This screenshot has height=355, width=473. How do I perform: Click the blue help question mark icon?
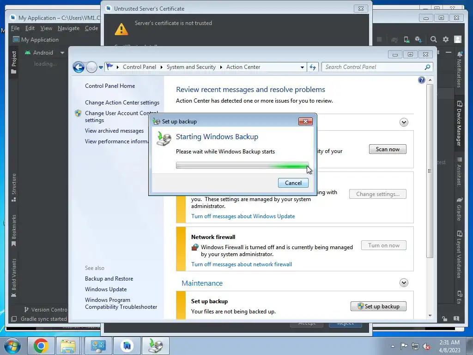pyautogui.click(x=421, y=80)
